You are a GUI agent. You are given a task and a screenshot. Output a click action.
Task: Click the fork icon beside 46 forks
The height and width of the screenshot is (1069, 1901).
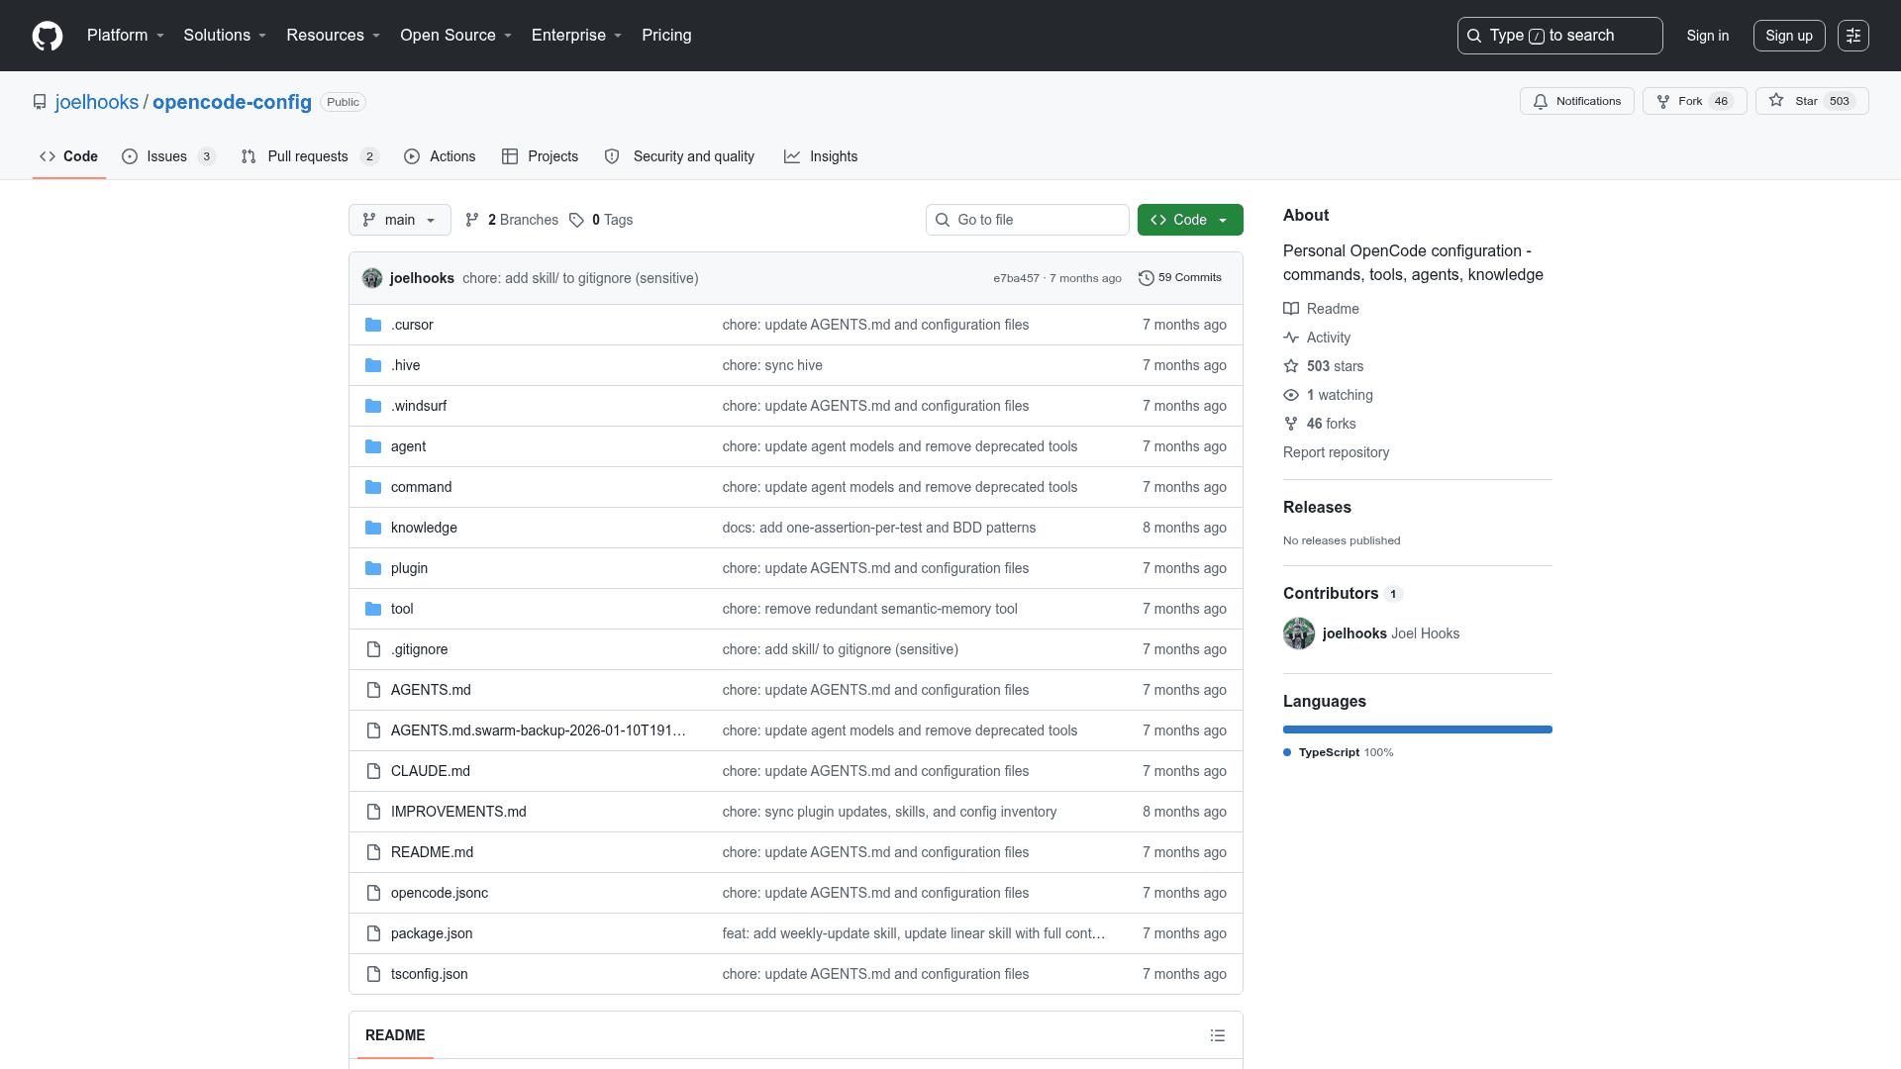tap(1291, 424)
